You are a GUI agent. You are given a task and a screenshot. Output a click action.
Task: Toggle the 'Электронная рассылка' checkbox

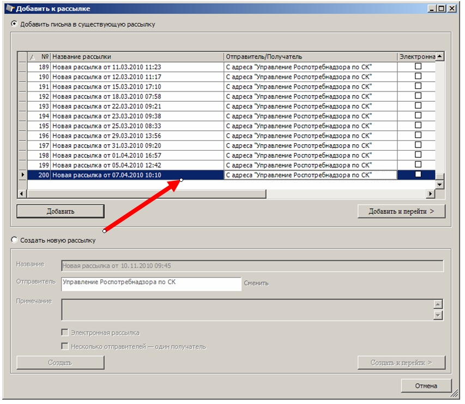[65, 332]
